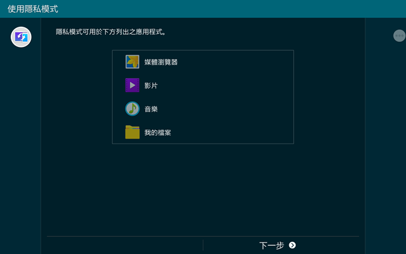The width and height of the screenshot is (406, 254).
Task: Open the three-dot more options button
Action: pos(399,36)
